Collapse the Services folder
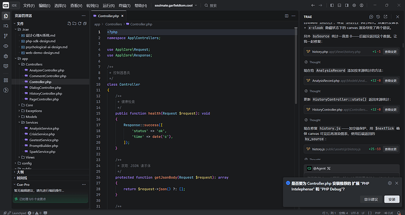405x215 pixels. click(x=32, y=123)
